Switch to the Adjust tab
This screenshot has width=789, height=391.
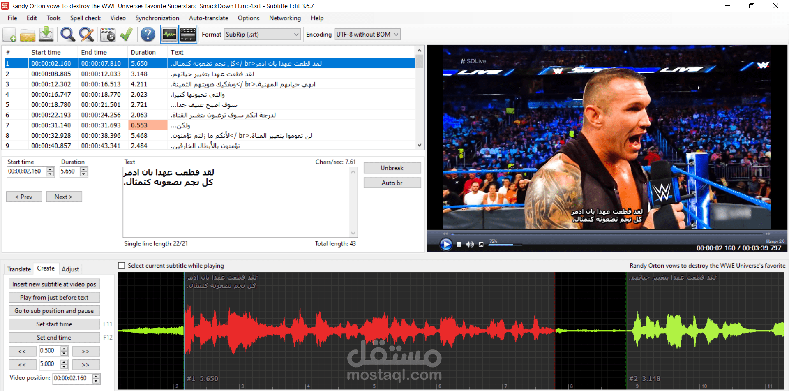70,269
